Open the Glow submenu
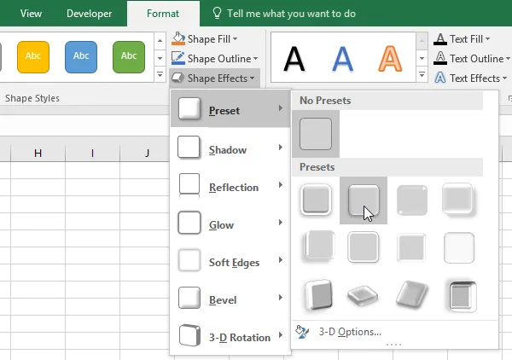This screenshot has width=512, height=360. [x=230, y=224]
